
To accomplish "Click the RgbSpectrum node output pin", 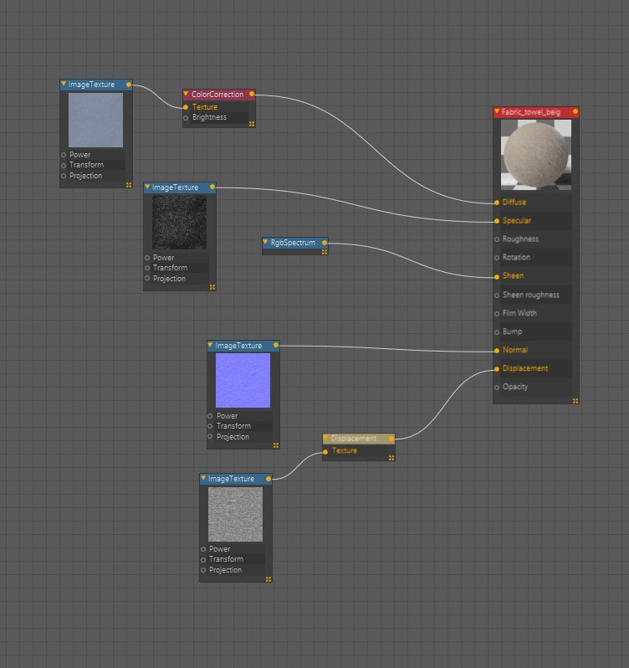I will tap(325, 243).
